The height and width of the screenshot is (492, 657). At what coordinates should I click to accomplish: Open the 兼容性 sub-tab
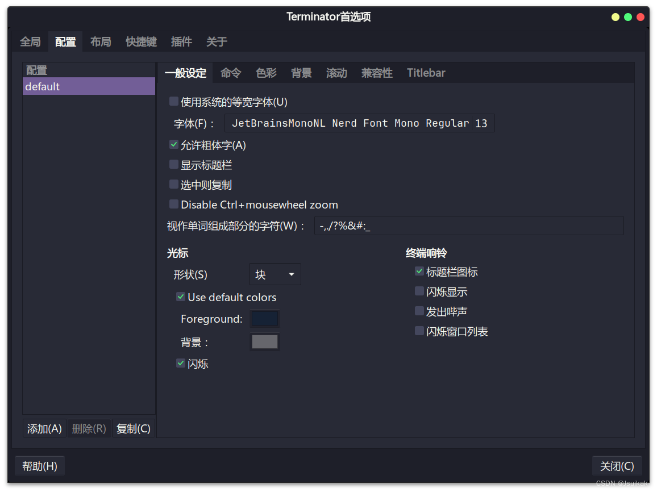coord(377,73)
